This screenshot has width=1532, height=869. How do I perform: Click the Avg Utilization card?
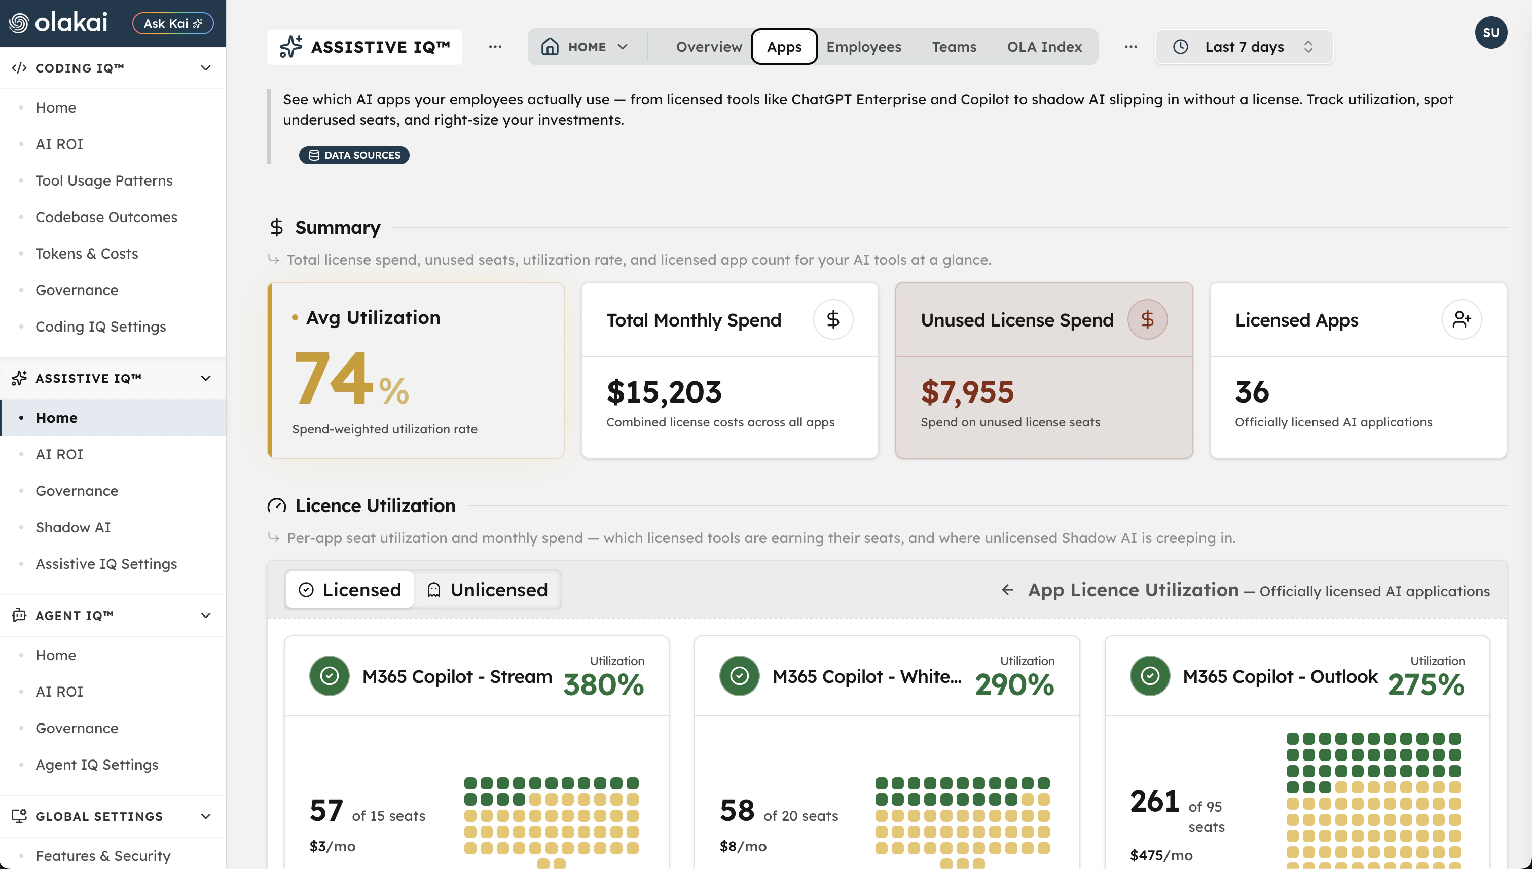[x=416, y=370]
